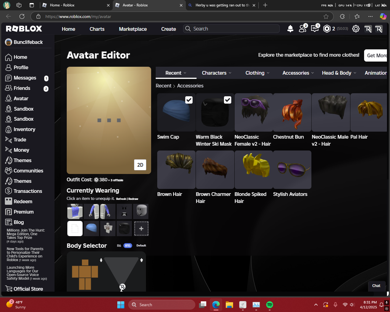The image size is (390, 312).
Task: Open friend requests icon in top bar
Action: pos(303,28)
